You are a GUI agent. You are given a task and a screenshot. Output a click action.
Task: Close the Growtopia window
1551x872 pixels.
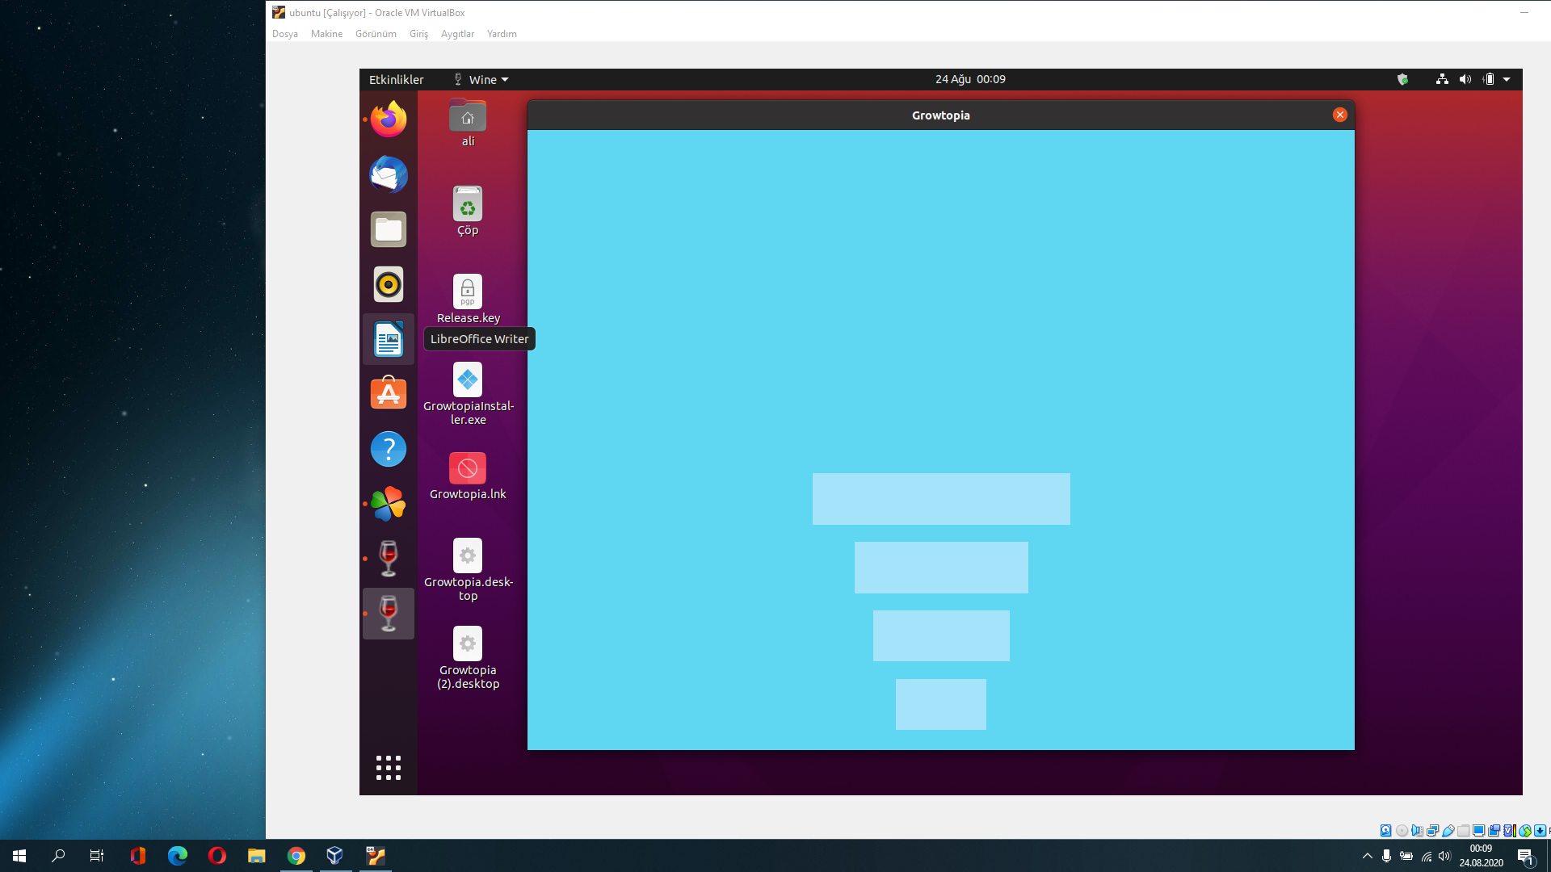point(1340,115)
